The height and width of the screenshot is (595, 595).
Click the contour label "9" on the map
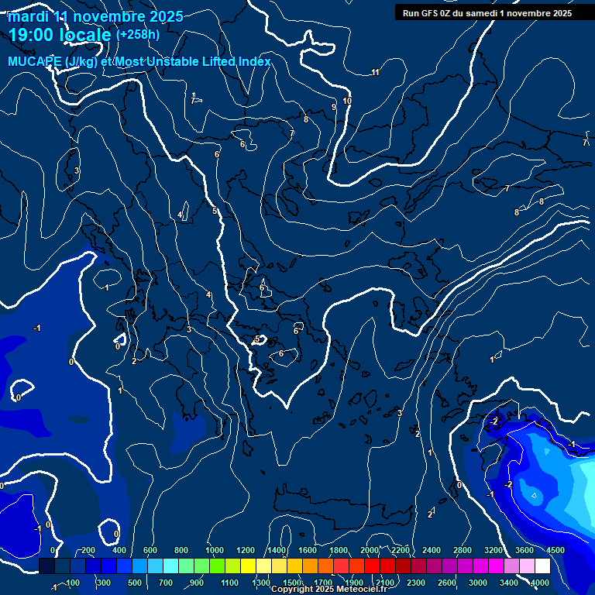334,107
